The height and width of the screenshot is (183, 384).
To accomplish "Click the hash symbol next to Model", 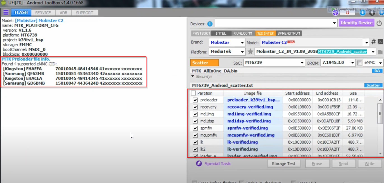I will click(x=373, y=42).
